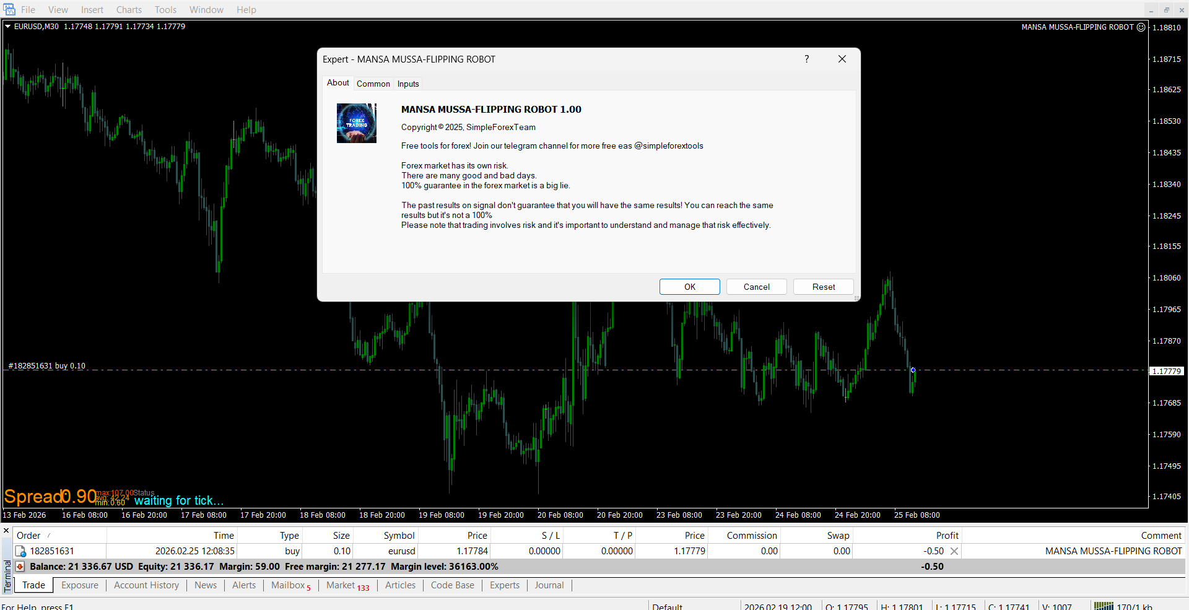Viewport: 1189px width, 610px height.
Task: Click the dialog help question mark
Action: click(x=806, y=59)
